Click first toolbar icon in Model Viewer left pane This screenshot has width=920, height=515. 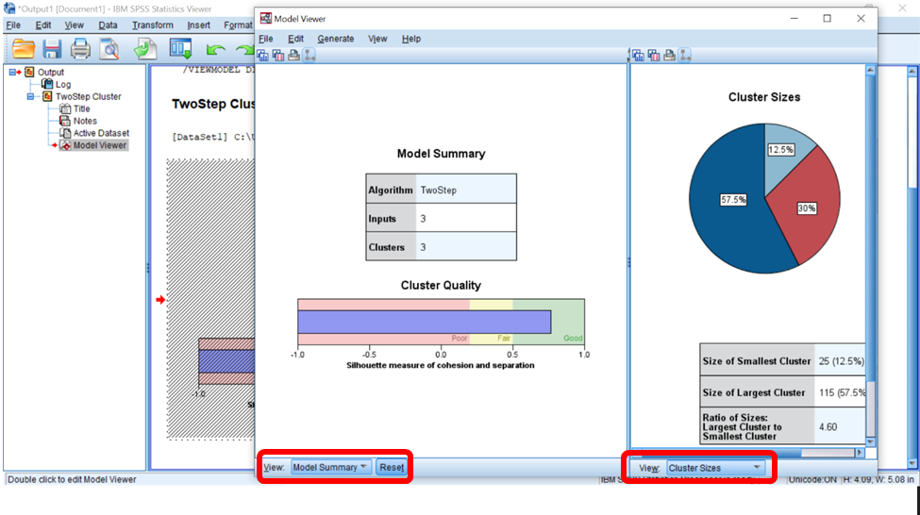(x=263, y=55)
